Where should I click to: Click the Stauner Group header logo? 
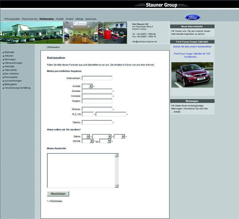[x=161, y=5]
